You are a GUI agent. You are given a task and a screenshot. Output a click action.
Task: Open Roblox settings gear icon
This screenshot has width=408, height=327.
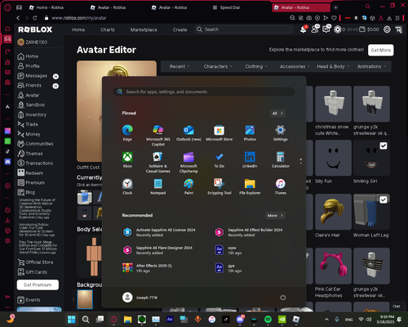pyautogui.click(x=387, y=29)
